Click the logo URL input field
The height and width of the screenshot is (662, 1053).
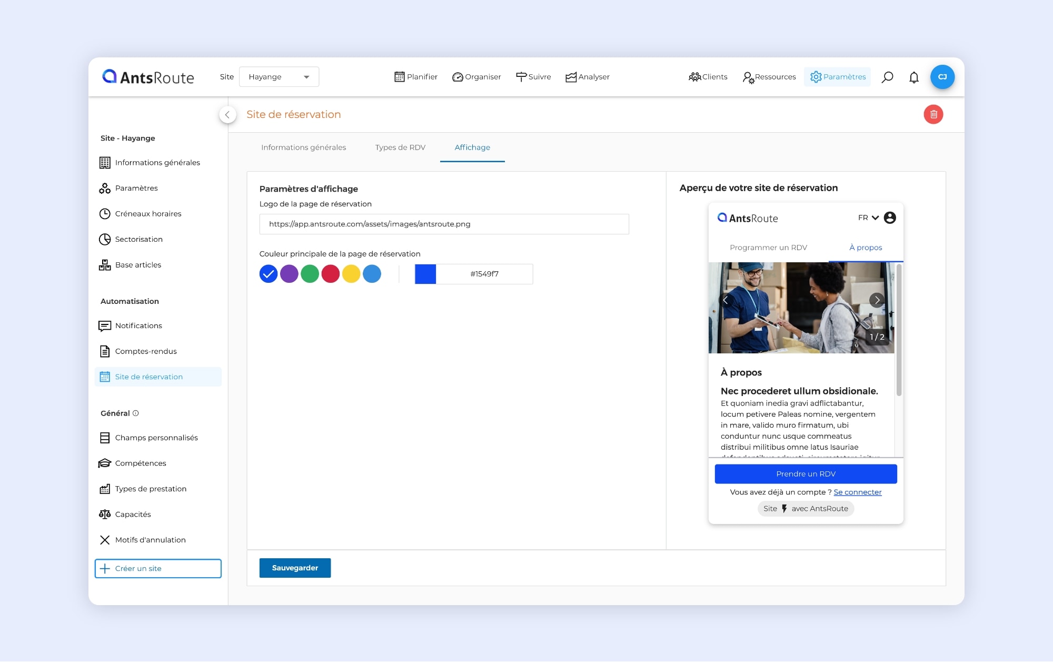[444, 224]
